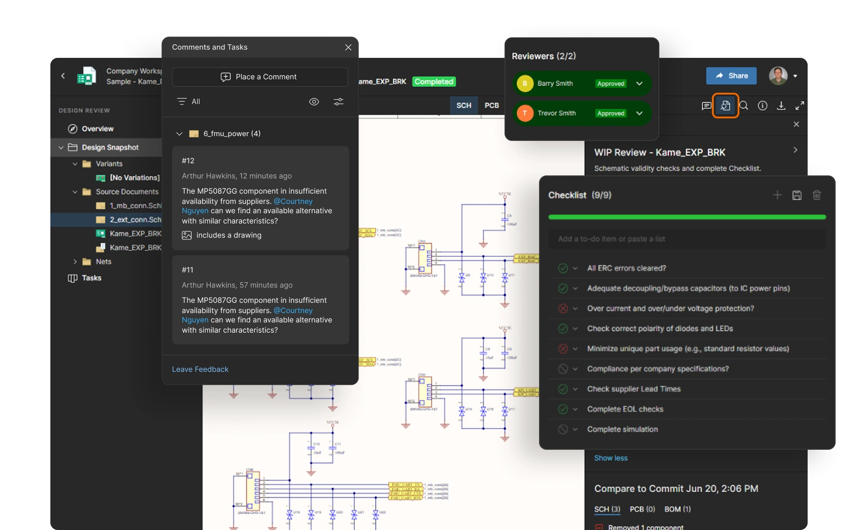
Task: Collapse the Source Documents folder
Action: tap(75, 192)
